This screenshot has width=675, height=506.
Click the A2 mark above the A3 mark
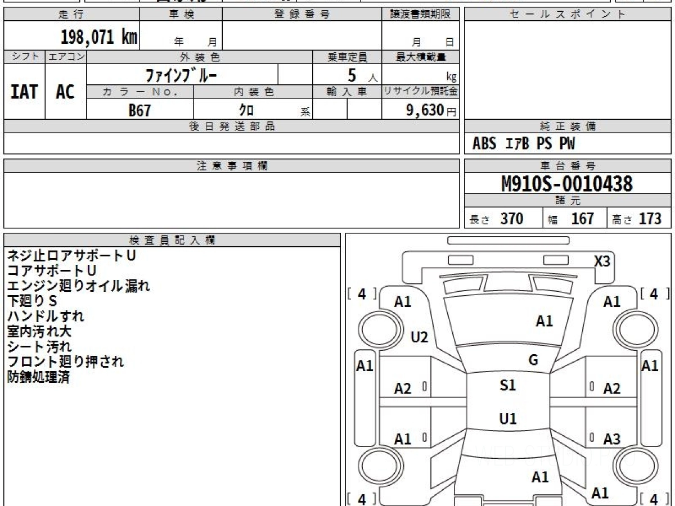[612, 388]
